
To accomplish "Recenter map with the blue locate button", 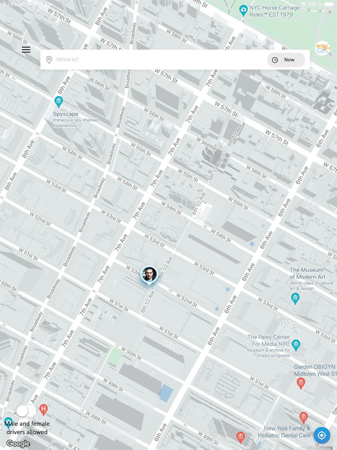I will click(x=321, y=435).
